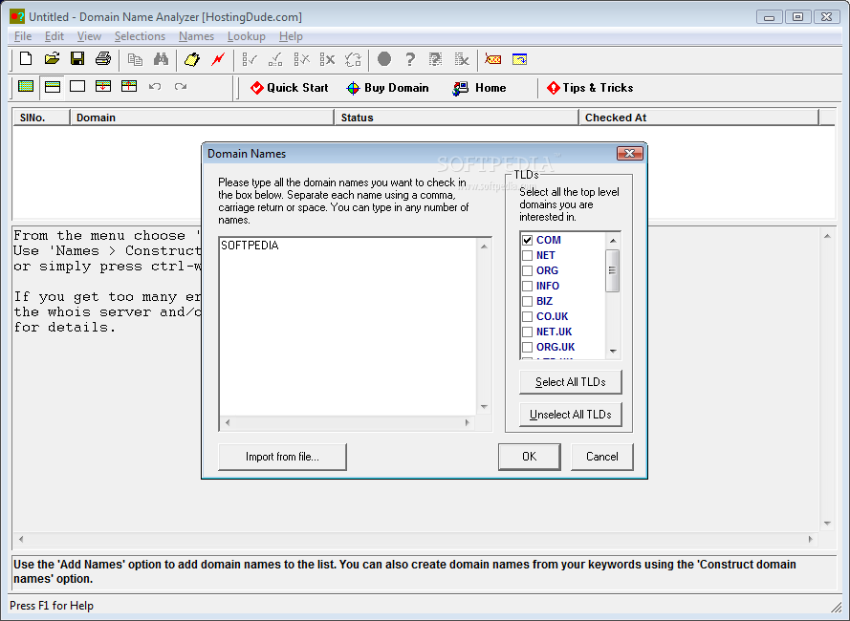Click the question mark lookup icon
Image resolution: width=850 pixels, height=621 pixels.
pos(410,59)
